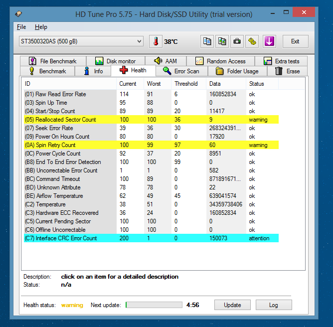The width and height of the screenshot is (333, 327).
Task: Click the Current column header
Action: click(130, 84)
